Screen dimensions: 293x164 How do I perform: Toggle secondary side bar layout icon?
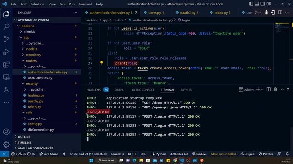262,4
